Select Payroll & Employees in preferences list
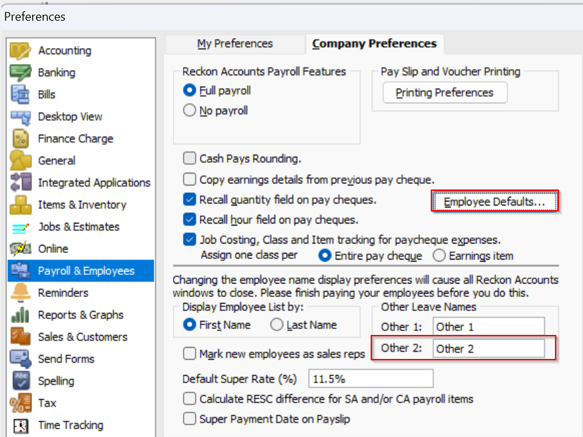The width and height of the screenshot is (583, 437). tap(86, 271)
